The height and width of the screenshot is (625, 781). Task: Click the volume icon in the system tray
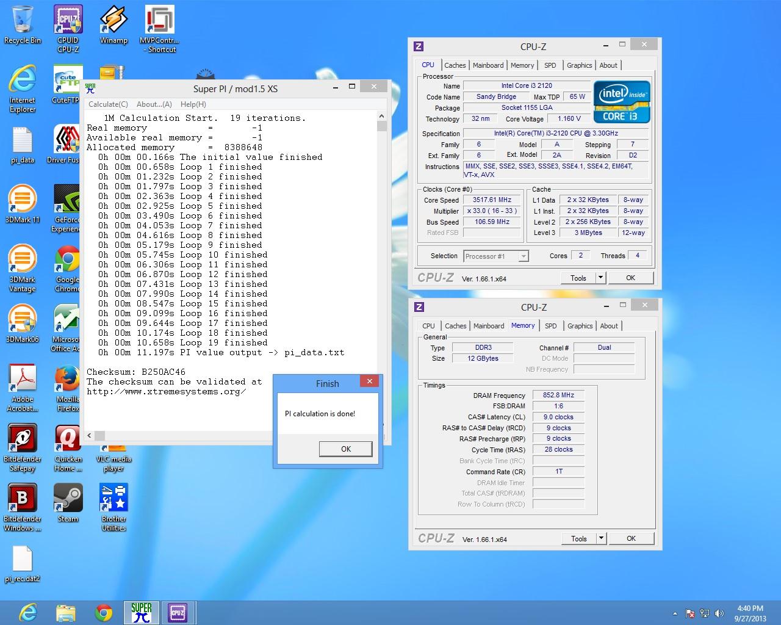tap(719, 613)
